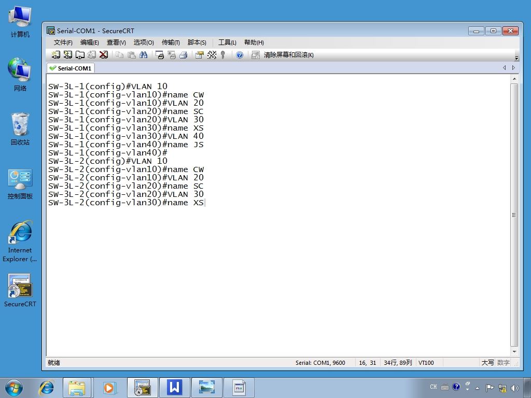Image resolution: width=531 pixels, height=398 pixels.
Task: Click the Reconnect toolbar icon
Action: pyautogui.click(x=92, y=55)
